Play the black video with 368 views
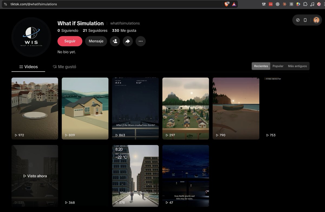325x212 pixels. pos(85,176)
